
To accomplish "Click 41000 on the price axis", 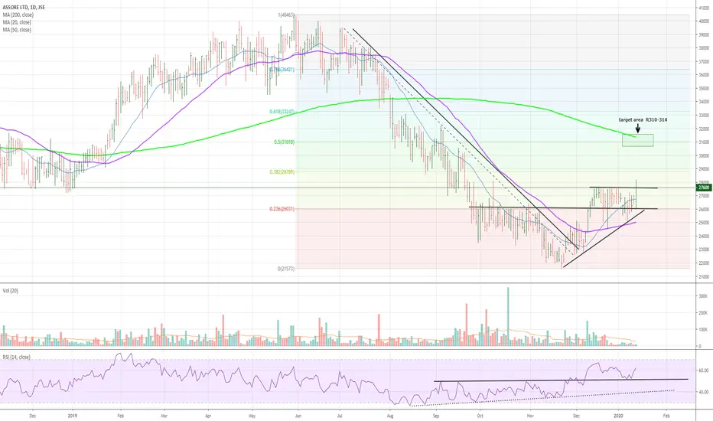I will point(704,8).
